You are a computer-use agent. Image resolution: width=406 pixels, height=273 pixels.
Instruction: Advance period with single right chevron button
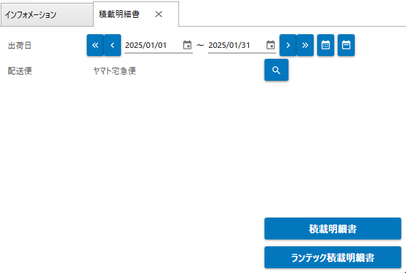click(x=288, y=45)
